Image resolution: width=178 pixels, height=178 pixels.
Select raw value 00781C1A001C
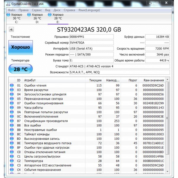click(153, 143)
